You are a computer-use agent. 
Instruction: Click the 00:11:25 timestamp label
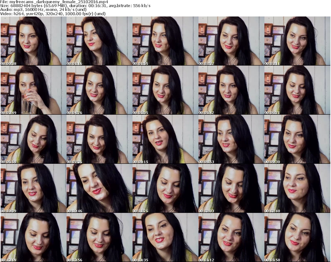click(140, 211)
